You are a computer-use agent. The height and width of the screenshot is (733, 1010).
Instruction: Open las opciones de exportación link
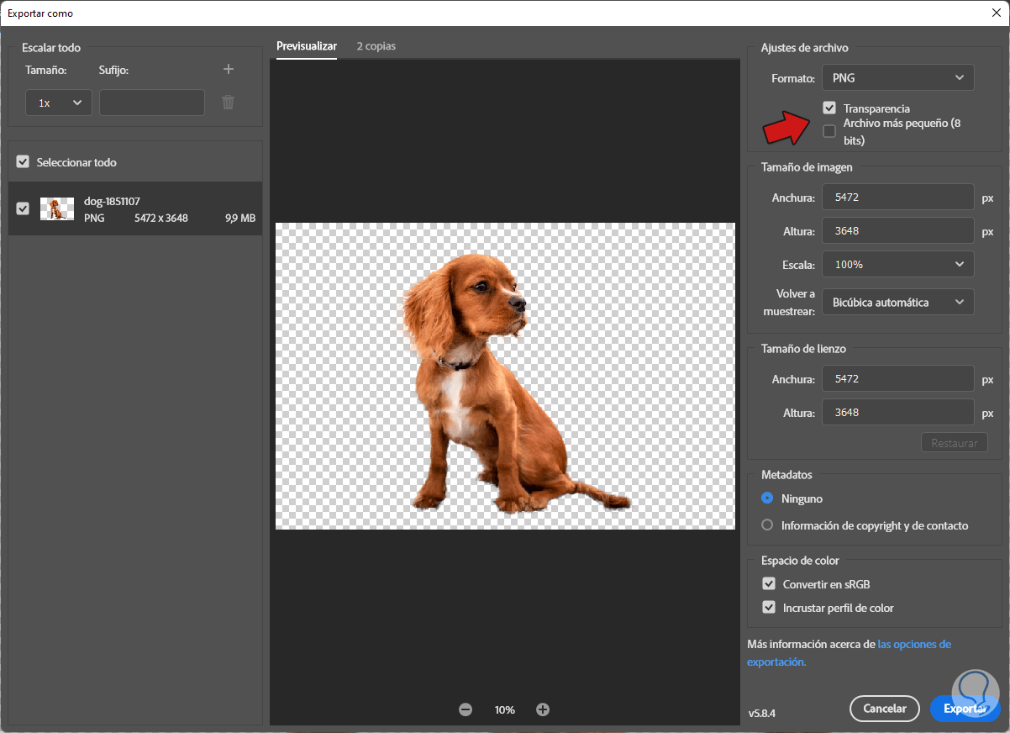pos(849,653)
